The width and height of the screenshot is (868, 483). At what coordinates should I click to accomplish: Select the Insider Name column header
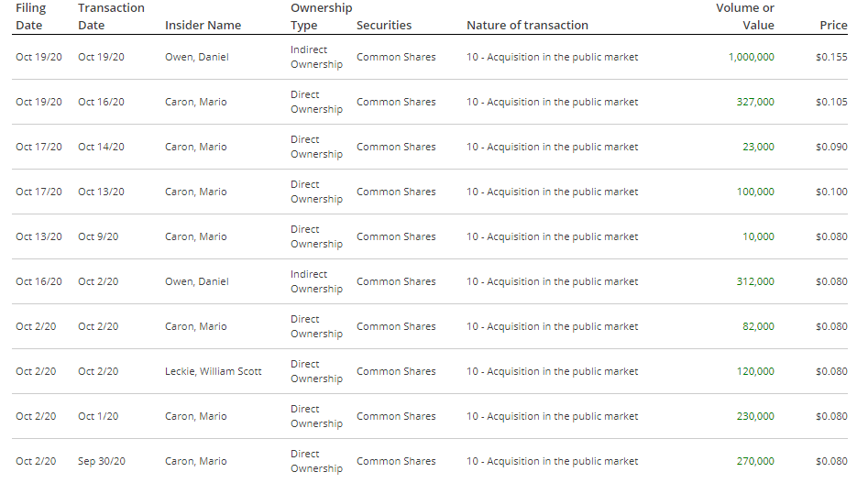pos(203,26)
